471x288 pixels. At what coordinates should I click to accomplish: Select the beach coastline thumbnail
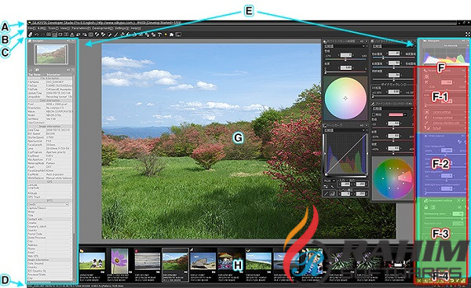(258, 261)
